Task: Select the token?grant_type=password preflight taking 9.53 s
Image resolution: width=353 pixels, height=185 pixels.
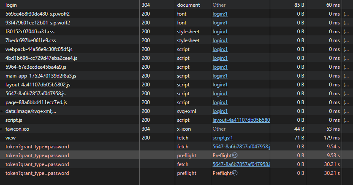Action: click(x=37, y=156)
